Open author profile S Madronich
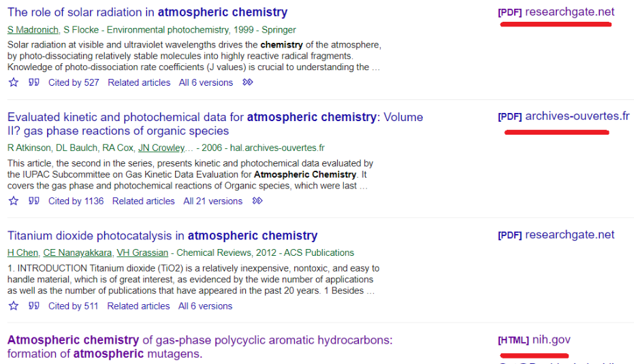The width and height of the screenshot is (634, 364). pyautogui.click(x=33, y=30)
